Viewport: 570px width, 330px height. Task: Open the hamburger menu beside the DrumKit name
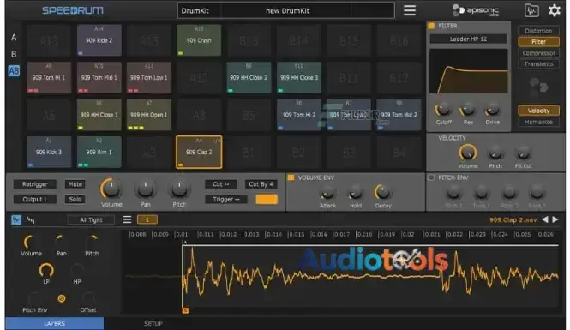point(410,10)
